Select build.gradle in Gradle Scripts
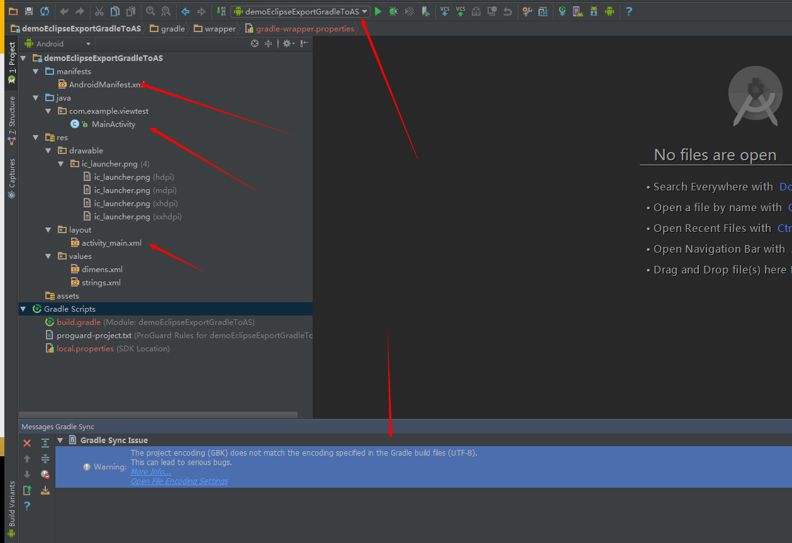The image size is (792, 543). click(x=79, y=322)
